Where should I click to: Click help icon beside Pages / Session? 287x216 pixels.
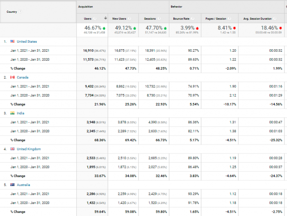(x=230, y=18)
